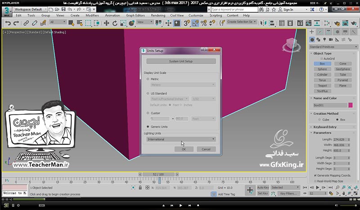This screenshot has width=360, height=210.
Task: Choose the Rectangular Selection Region tool
Action: (x=88, y=23)
